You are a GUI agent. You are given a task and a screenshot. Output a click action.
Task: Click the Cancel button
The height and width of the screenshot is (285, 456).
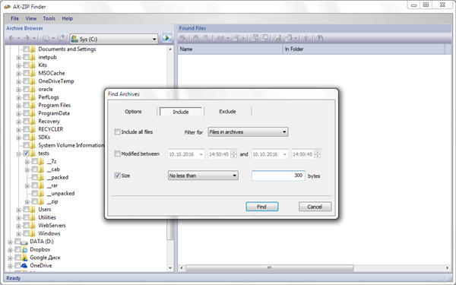[x=315, y=207]
